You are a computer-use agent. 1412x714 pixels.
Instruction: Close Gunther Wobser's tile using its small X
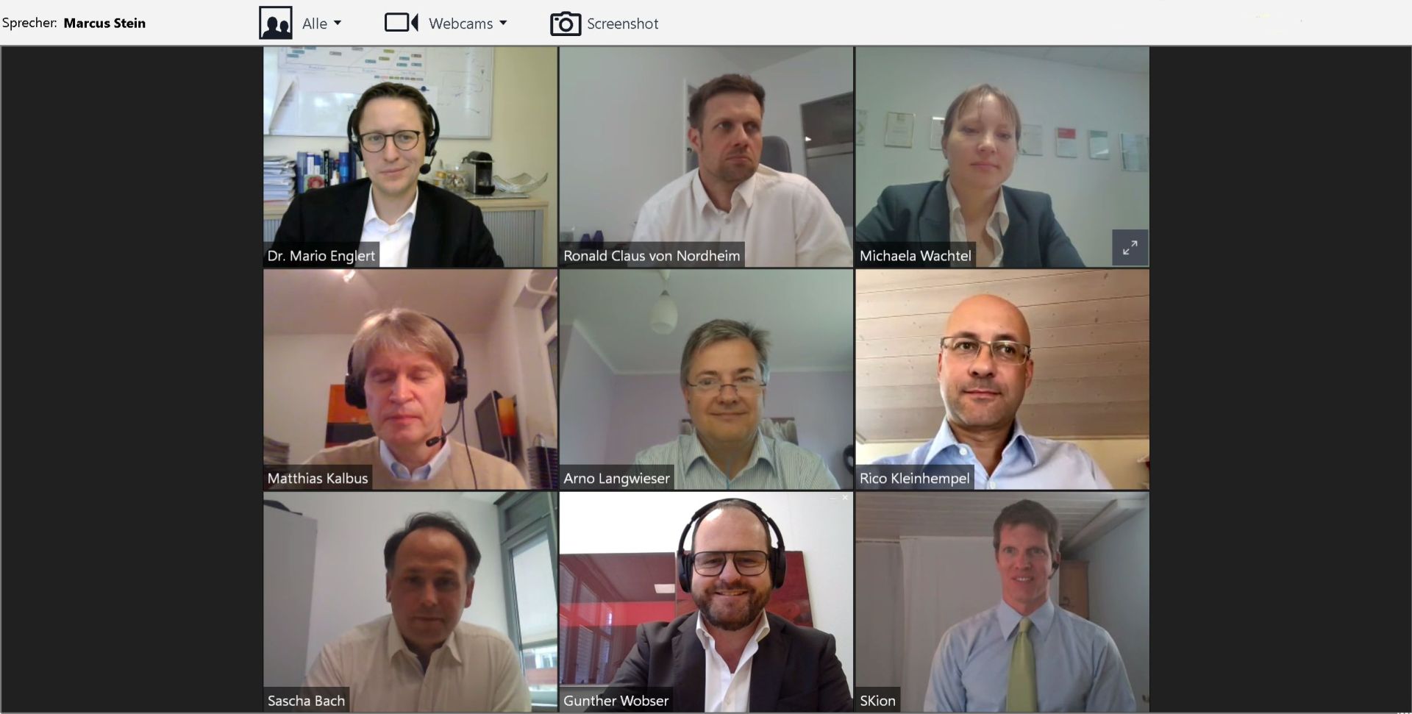tap(845, 498)
